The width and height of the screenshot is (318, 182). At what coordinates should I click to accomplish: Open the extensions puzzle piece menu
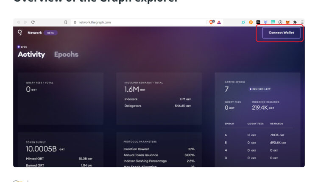click(x=295, y=22)
